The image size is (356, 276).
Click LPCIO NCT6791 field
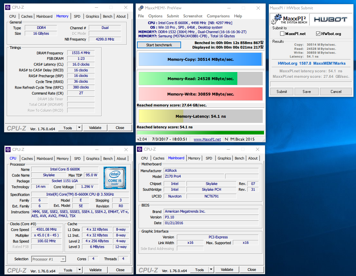(x=211, y=196)
